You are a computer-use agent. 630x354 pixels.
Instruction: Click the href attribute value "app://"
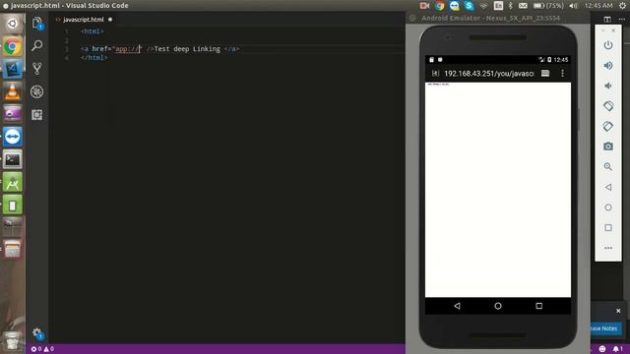pyautogui.click(x=127, y=49)
